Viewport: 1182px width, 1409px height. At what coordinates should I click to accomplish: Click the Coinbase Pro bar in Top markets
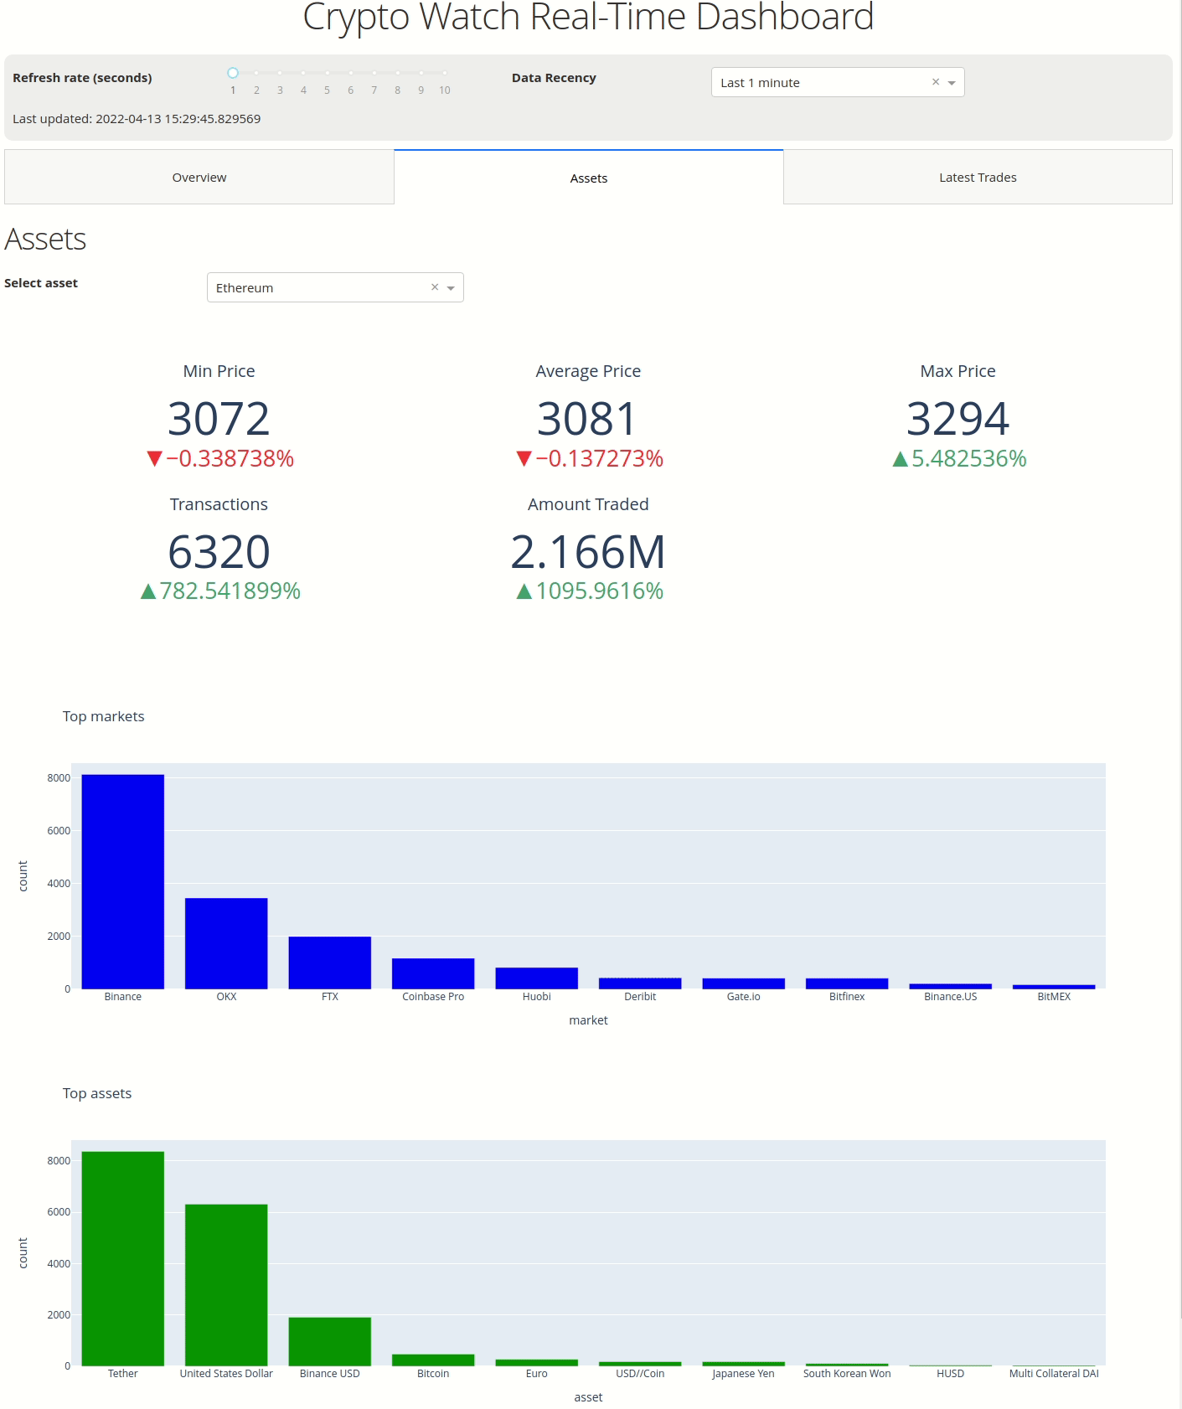(x=433, y=973)
